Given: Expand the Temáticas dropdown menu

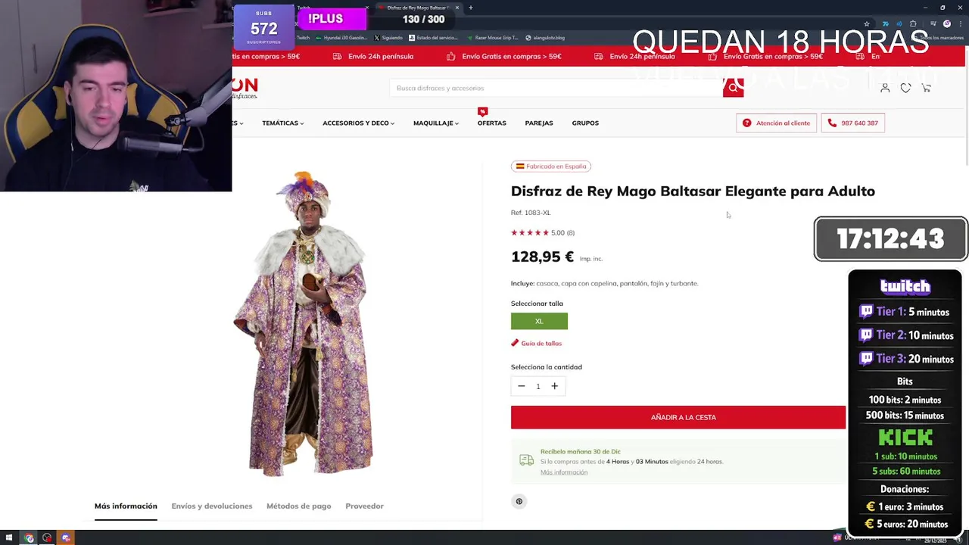Looking at the screenshot, I should 282,123.
